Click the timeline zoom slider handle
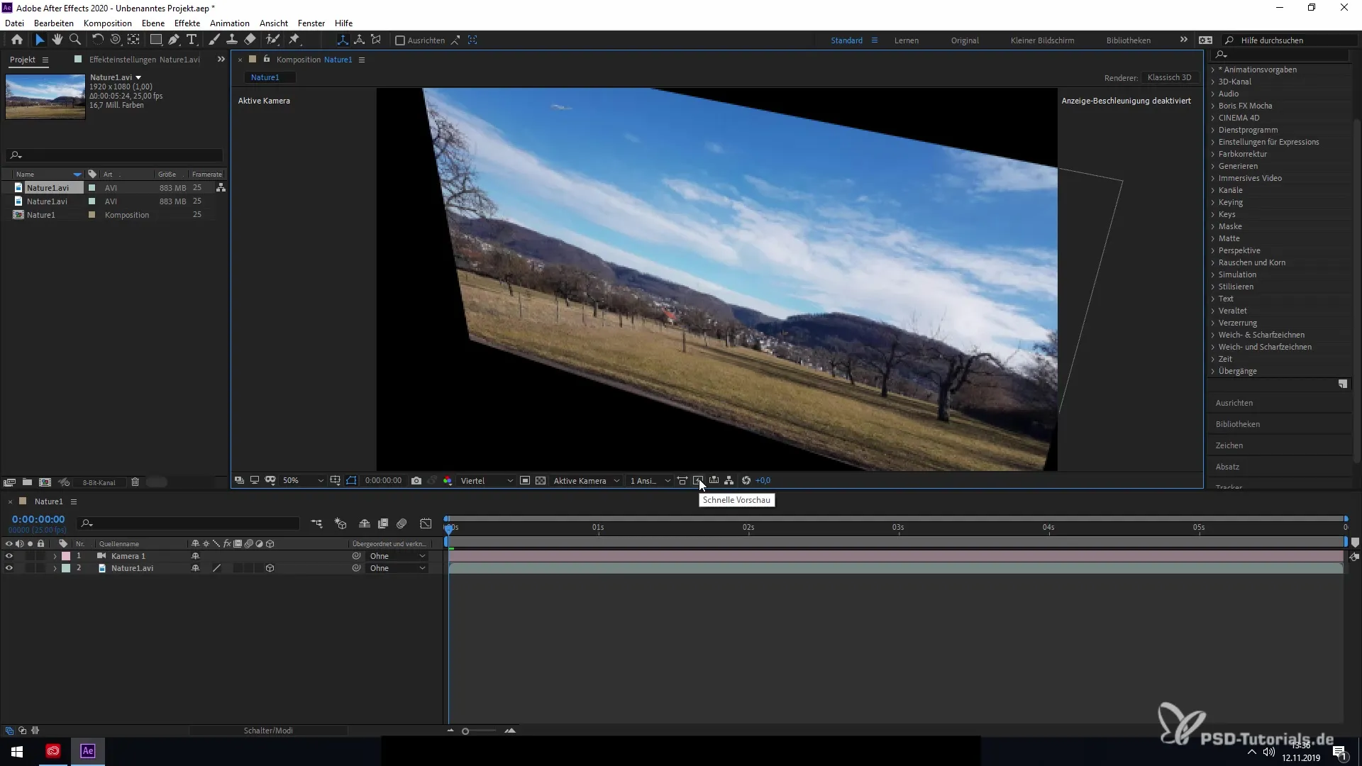Viewport: 1362px width, 766px height. [x=465, y=731]
